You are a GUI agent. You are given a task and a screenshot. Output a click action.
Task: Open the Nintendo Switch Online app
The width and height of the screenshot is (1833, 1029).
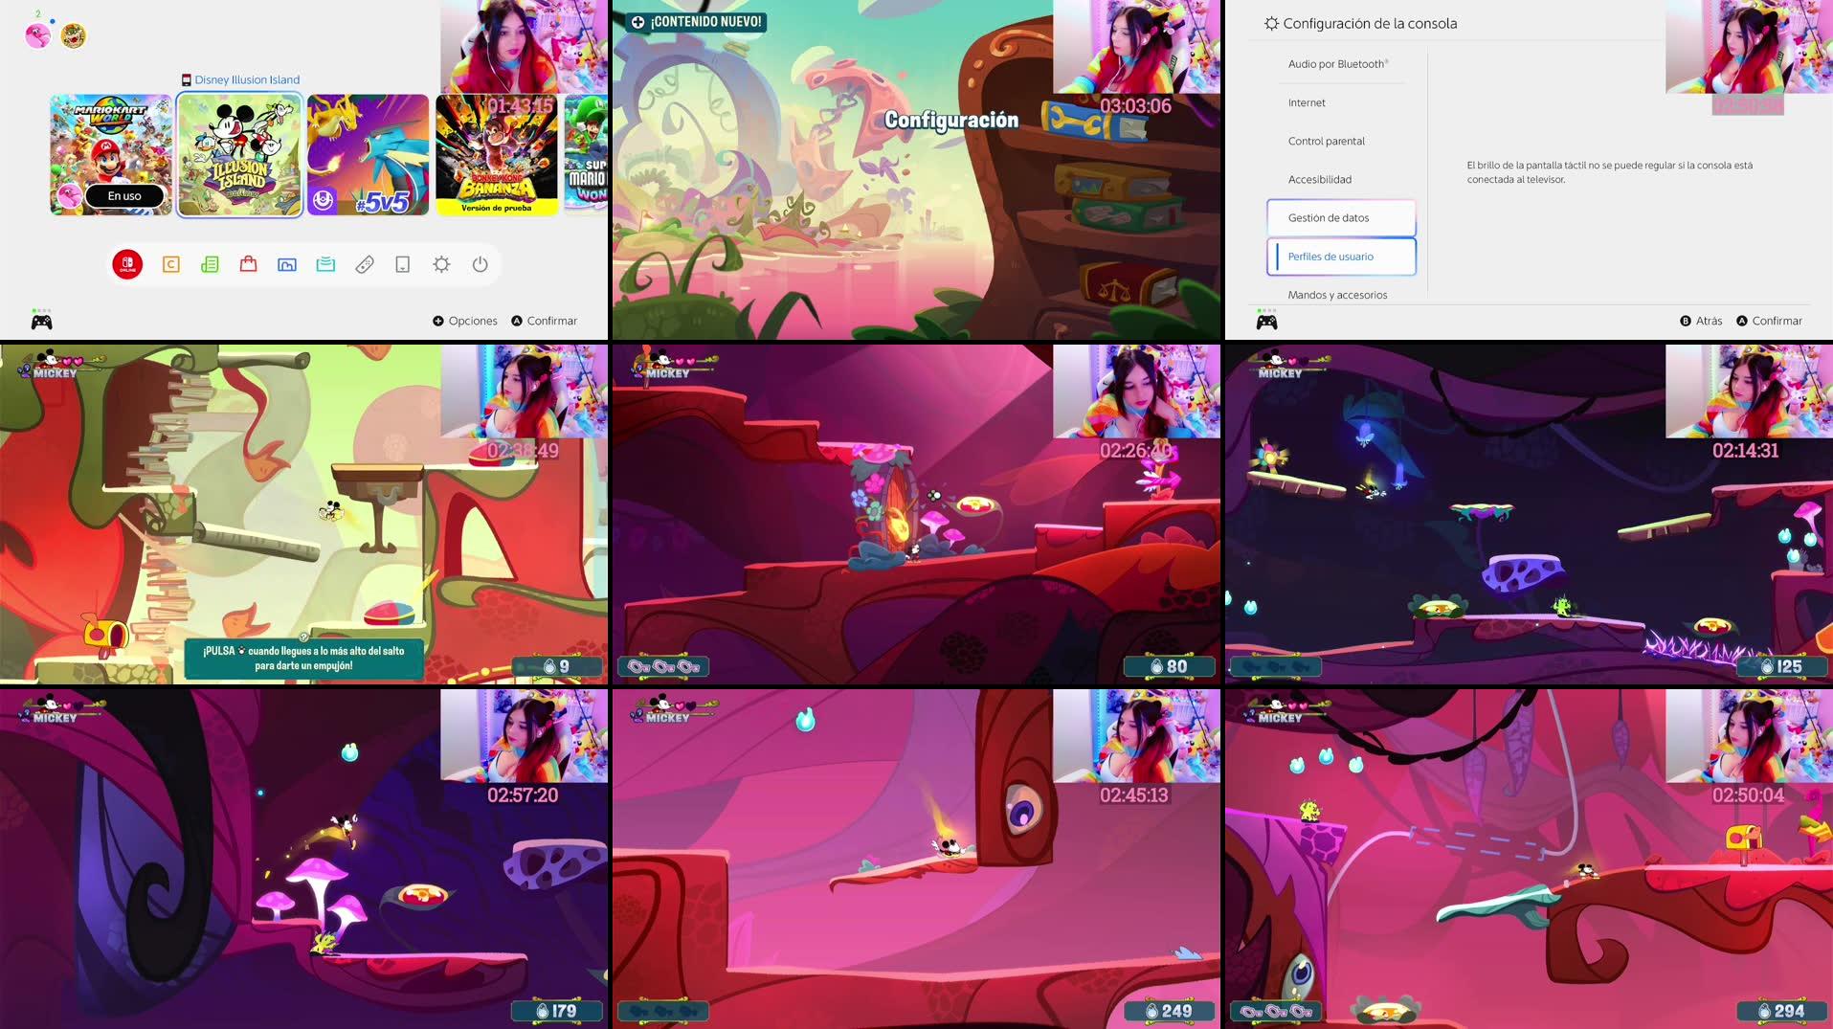point(127,264)
